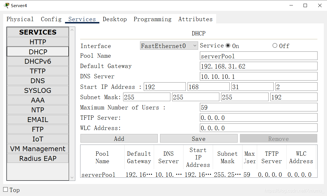
Task: Open the Physical tab
Action: click(x=20, y=19)
